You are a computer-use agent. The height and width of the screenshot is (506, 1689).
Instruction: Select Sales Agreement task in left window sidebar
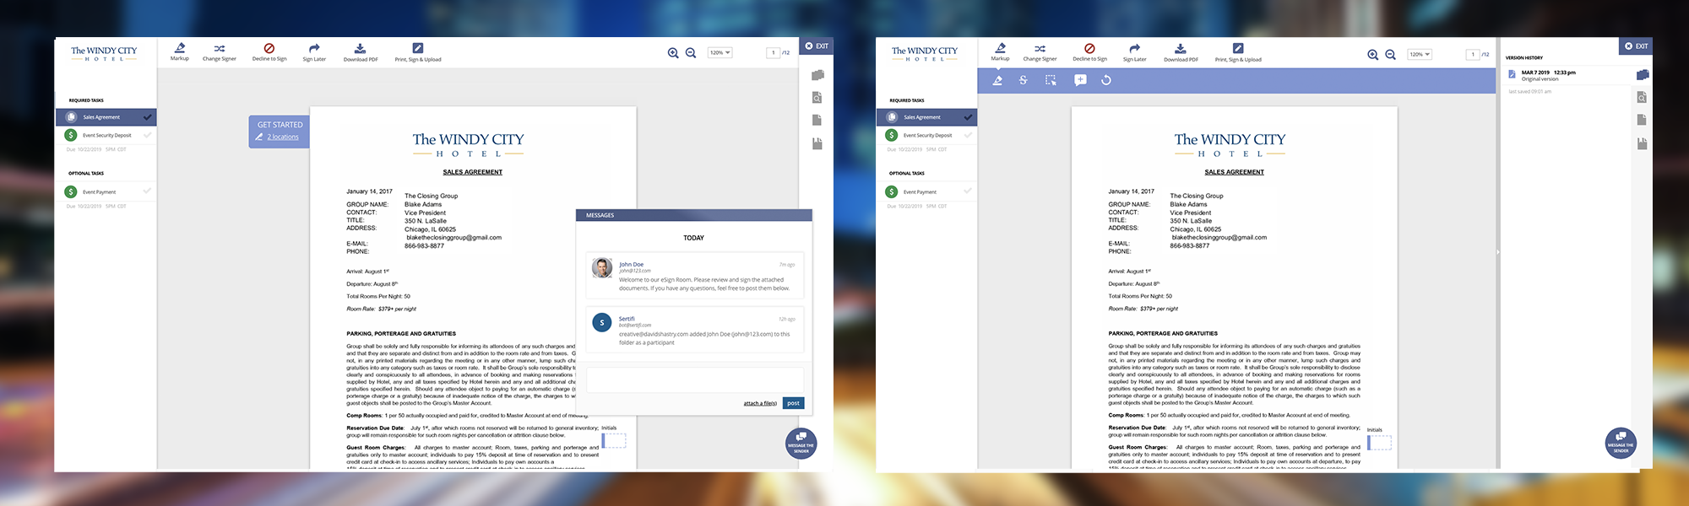tap(101, 117)
